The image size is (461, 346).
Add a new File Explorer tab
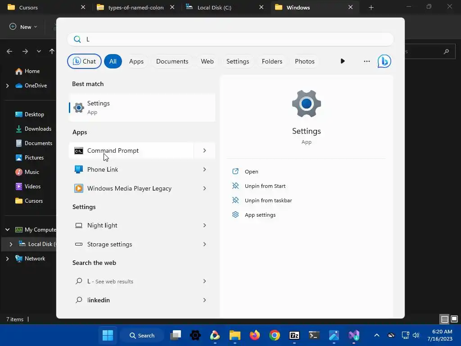coord(371,8)
